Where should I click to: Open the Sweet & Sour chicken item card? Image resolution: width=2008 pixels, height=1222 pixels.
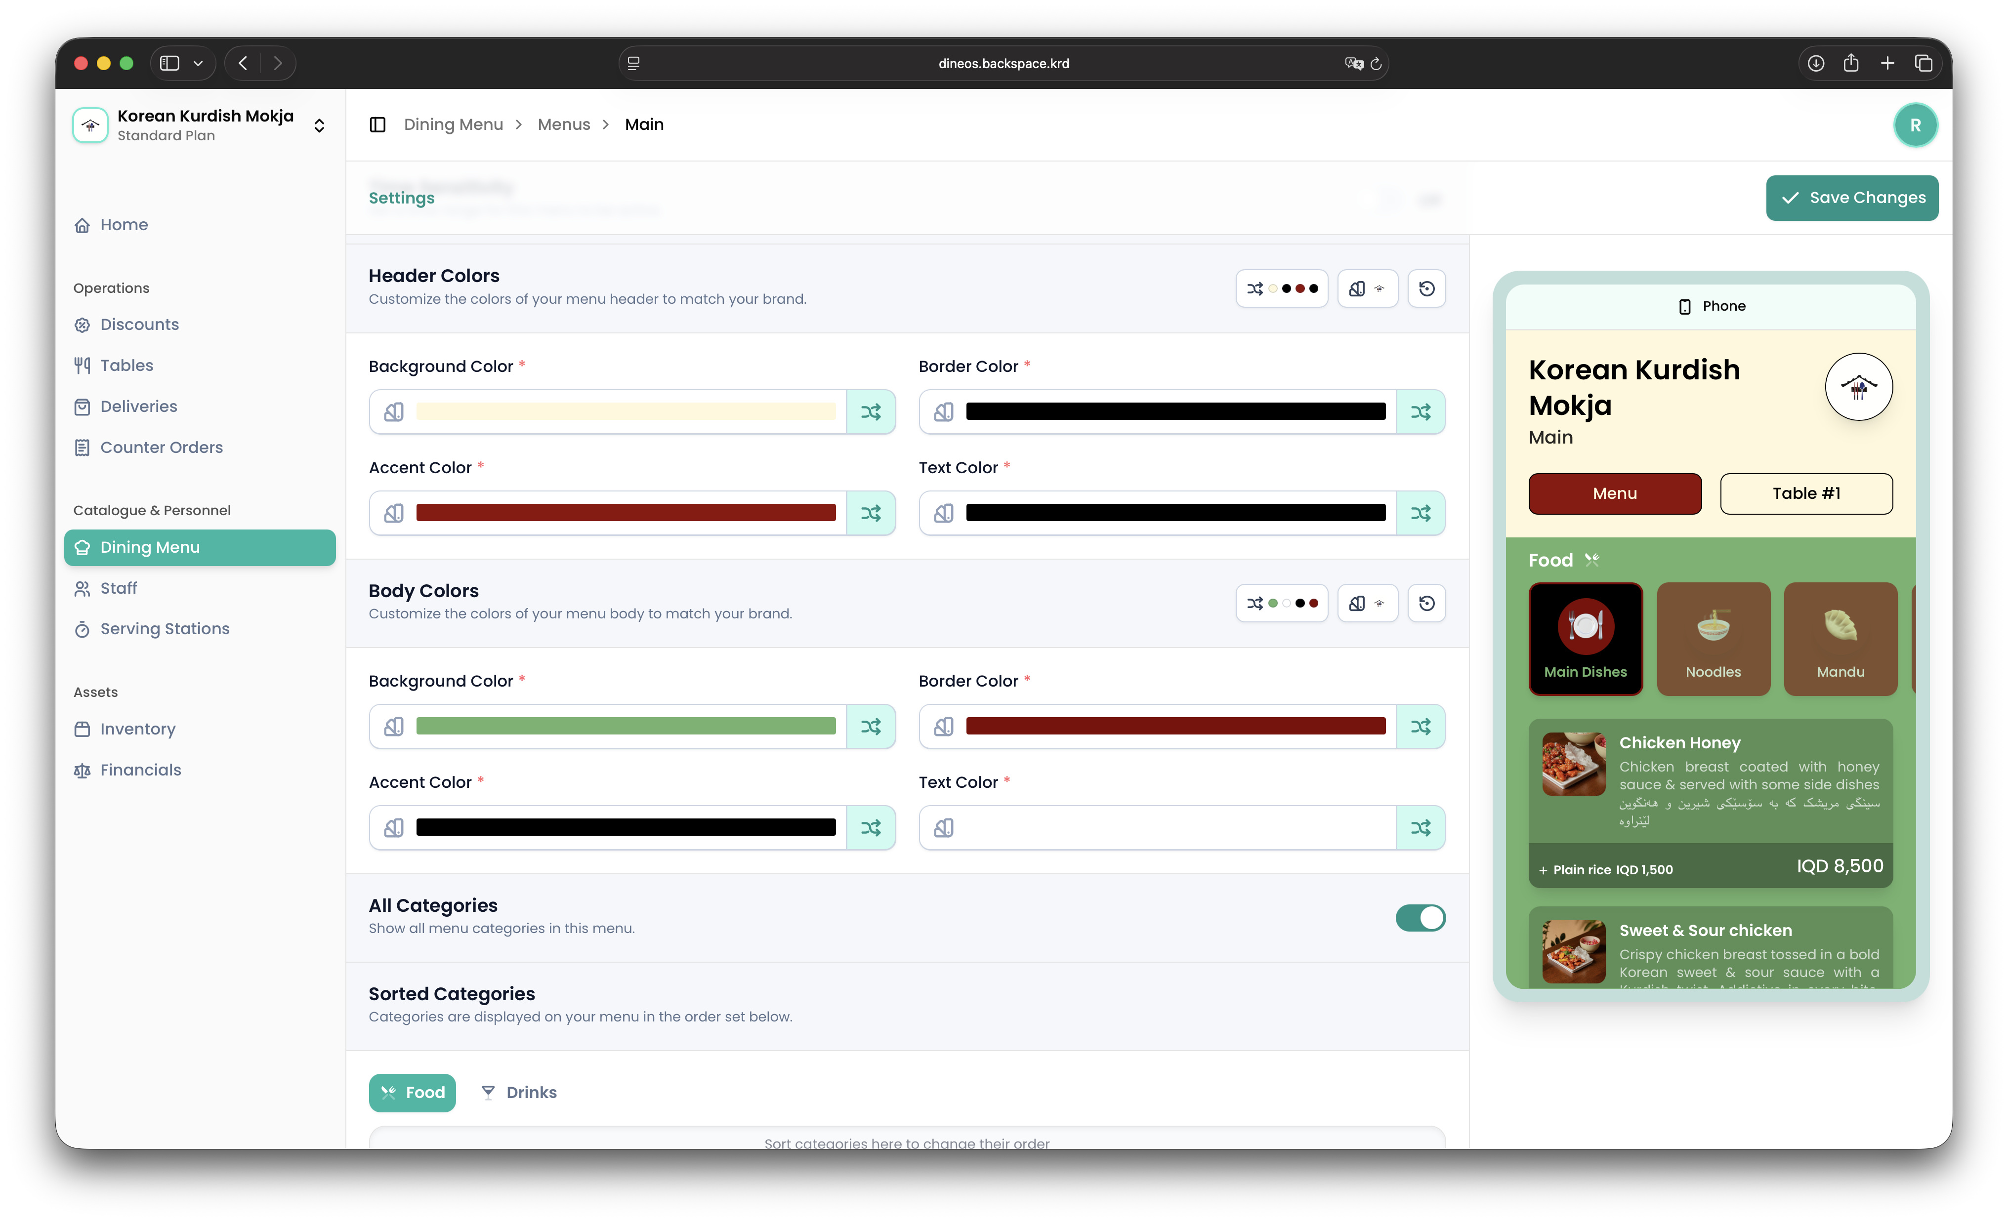click(x=1711, y=948)
